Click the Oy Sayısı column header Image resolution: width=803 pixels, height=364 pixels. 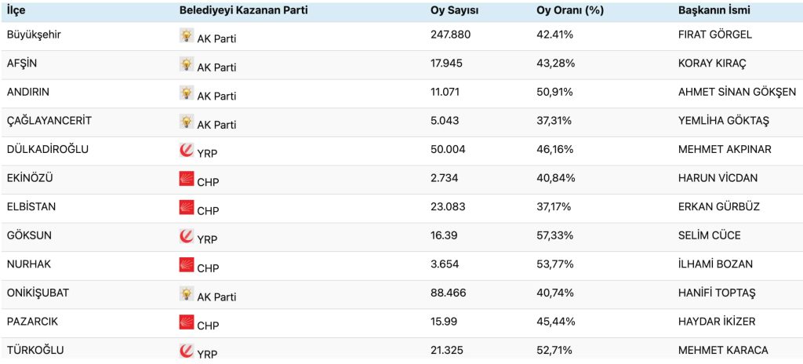coord(455,10)
